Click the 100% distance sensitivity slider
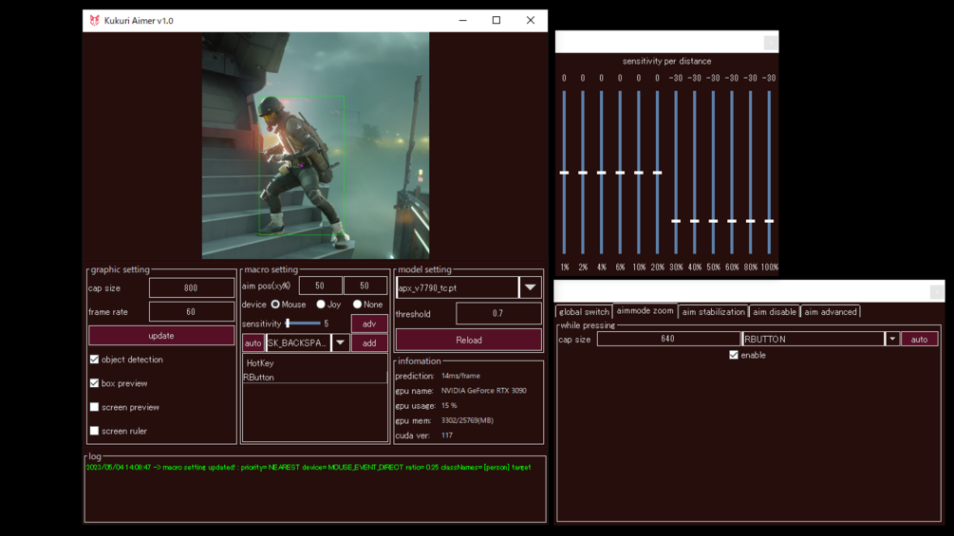Viewport: 954px width, 536px height. [769, 173]
